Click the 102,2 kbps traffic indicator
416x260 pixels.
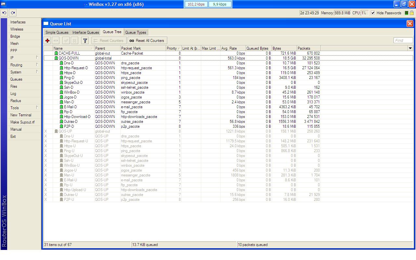[x=196, y=4]
